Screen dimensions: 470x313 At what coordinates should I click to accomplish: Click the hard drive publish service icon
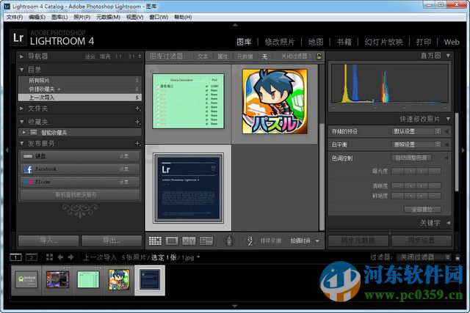pyautogui.click(x=28, y=156)
